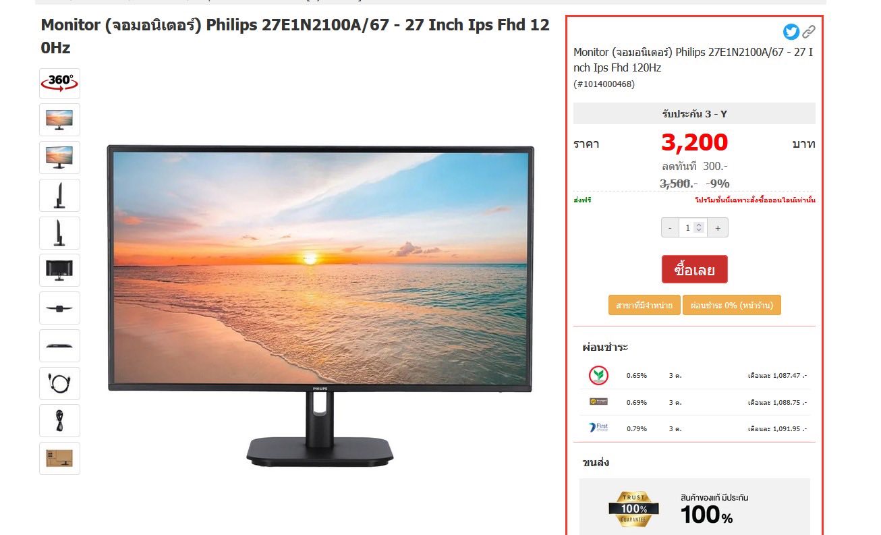Share product via Twitter icon
The image size is (881, 535).
(791, 32)
